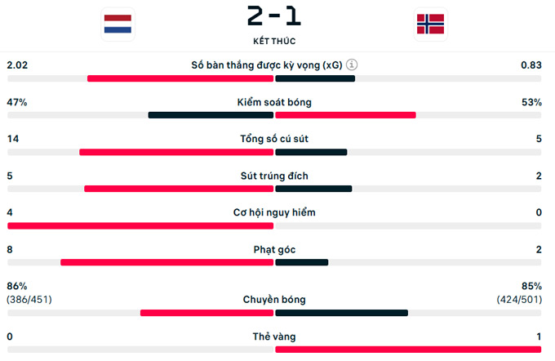Click Norway's dark shots on target bar
The width and height of the screenshot is (555, 361).
coord(313,189)
